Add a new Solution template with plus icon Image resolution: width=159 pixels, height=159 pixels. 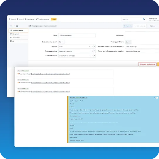pos(94,56)
